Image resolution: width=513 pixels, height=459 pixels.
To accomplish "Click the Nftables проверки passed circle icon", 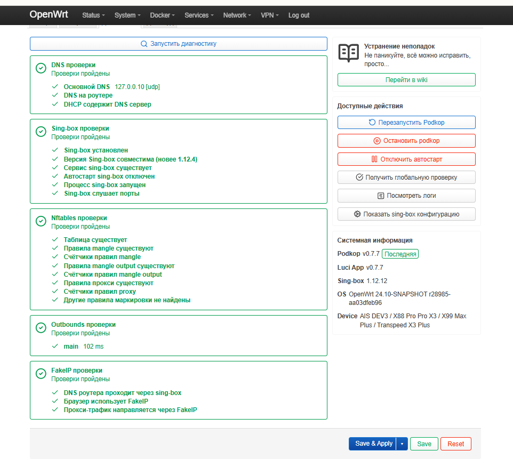I will 41,221.
